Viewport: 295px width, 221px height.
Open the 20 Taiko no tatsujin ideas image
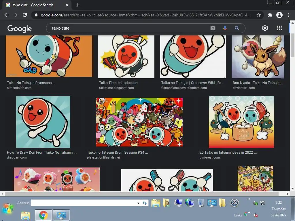click(241, 122)
